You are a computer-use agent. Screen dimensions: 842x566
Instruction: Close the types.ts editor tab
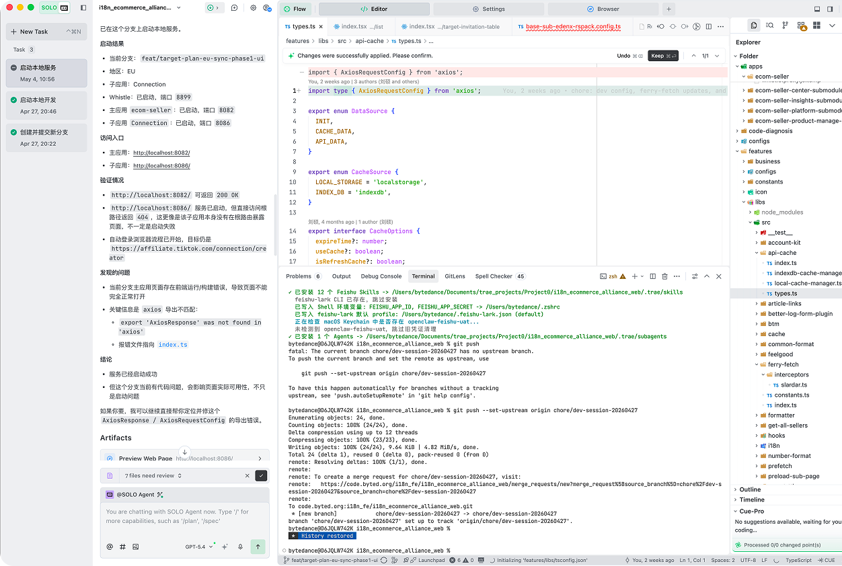click(321, 27)
